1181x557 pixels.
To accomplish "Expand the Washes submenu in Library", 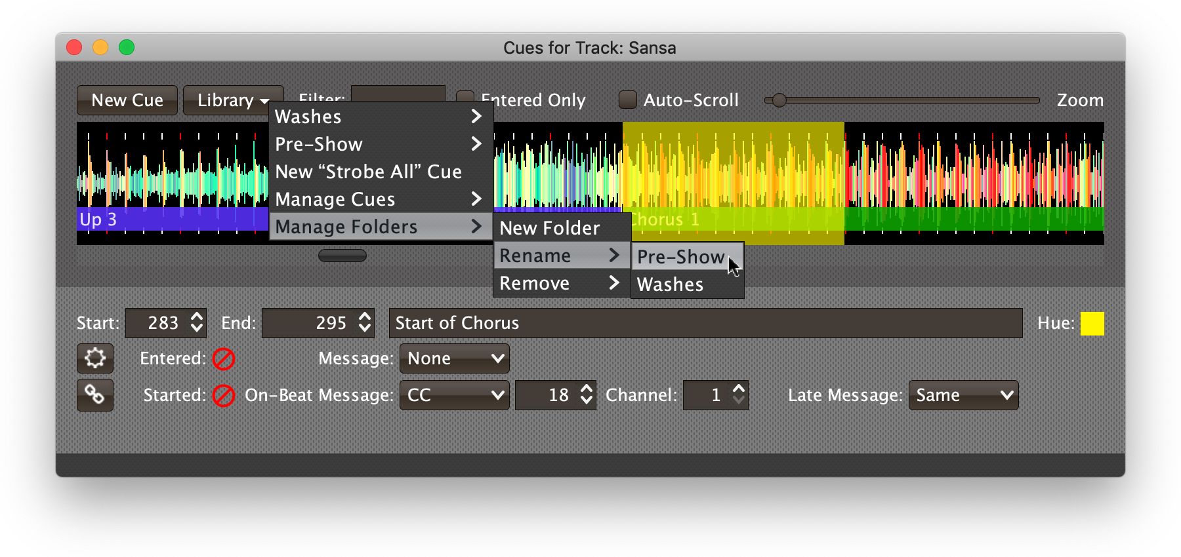I will point(381,117).
